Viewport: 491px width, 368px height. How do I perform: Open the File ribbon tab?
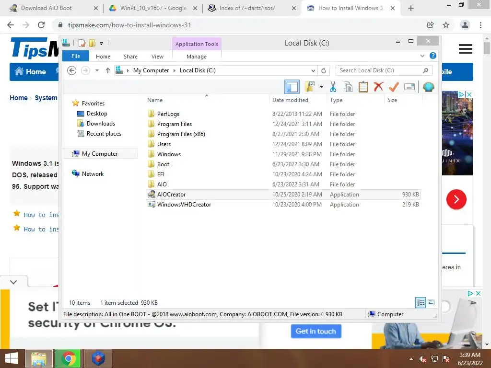coord(76,56)
